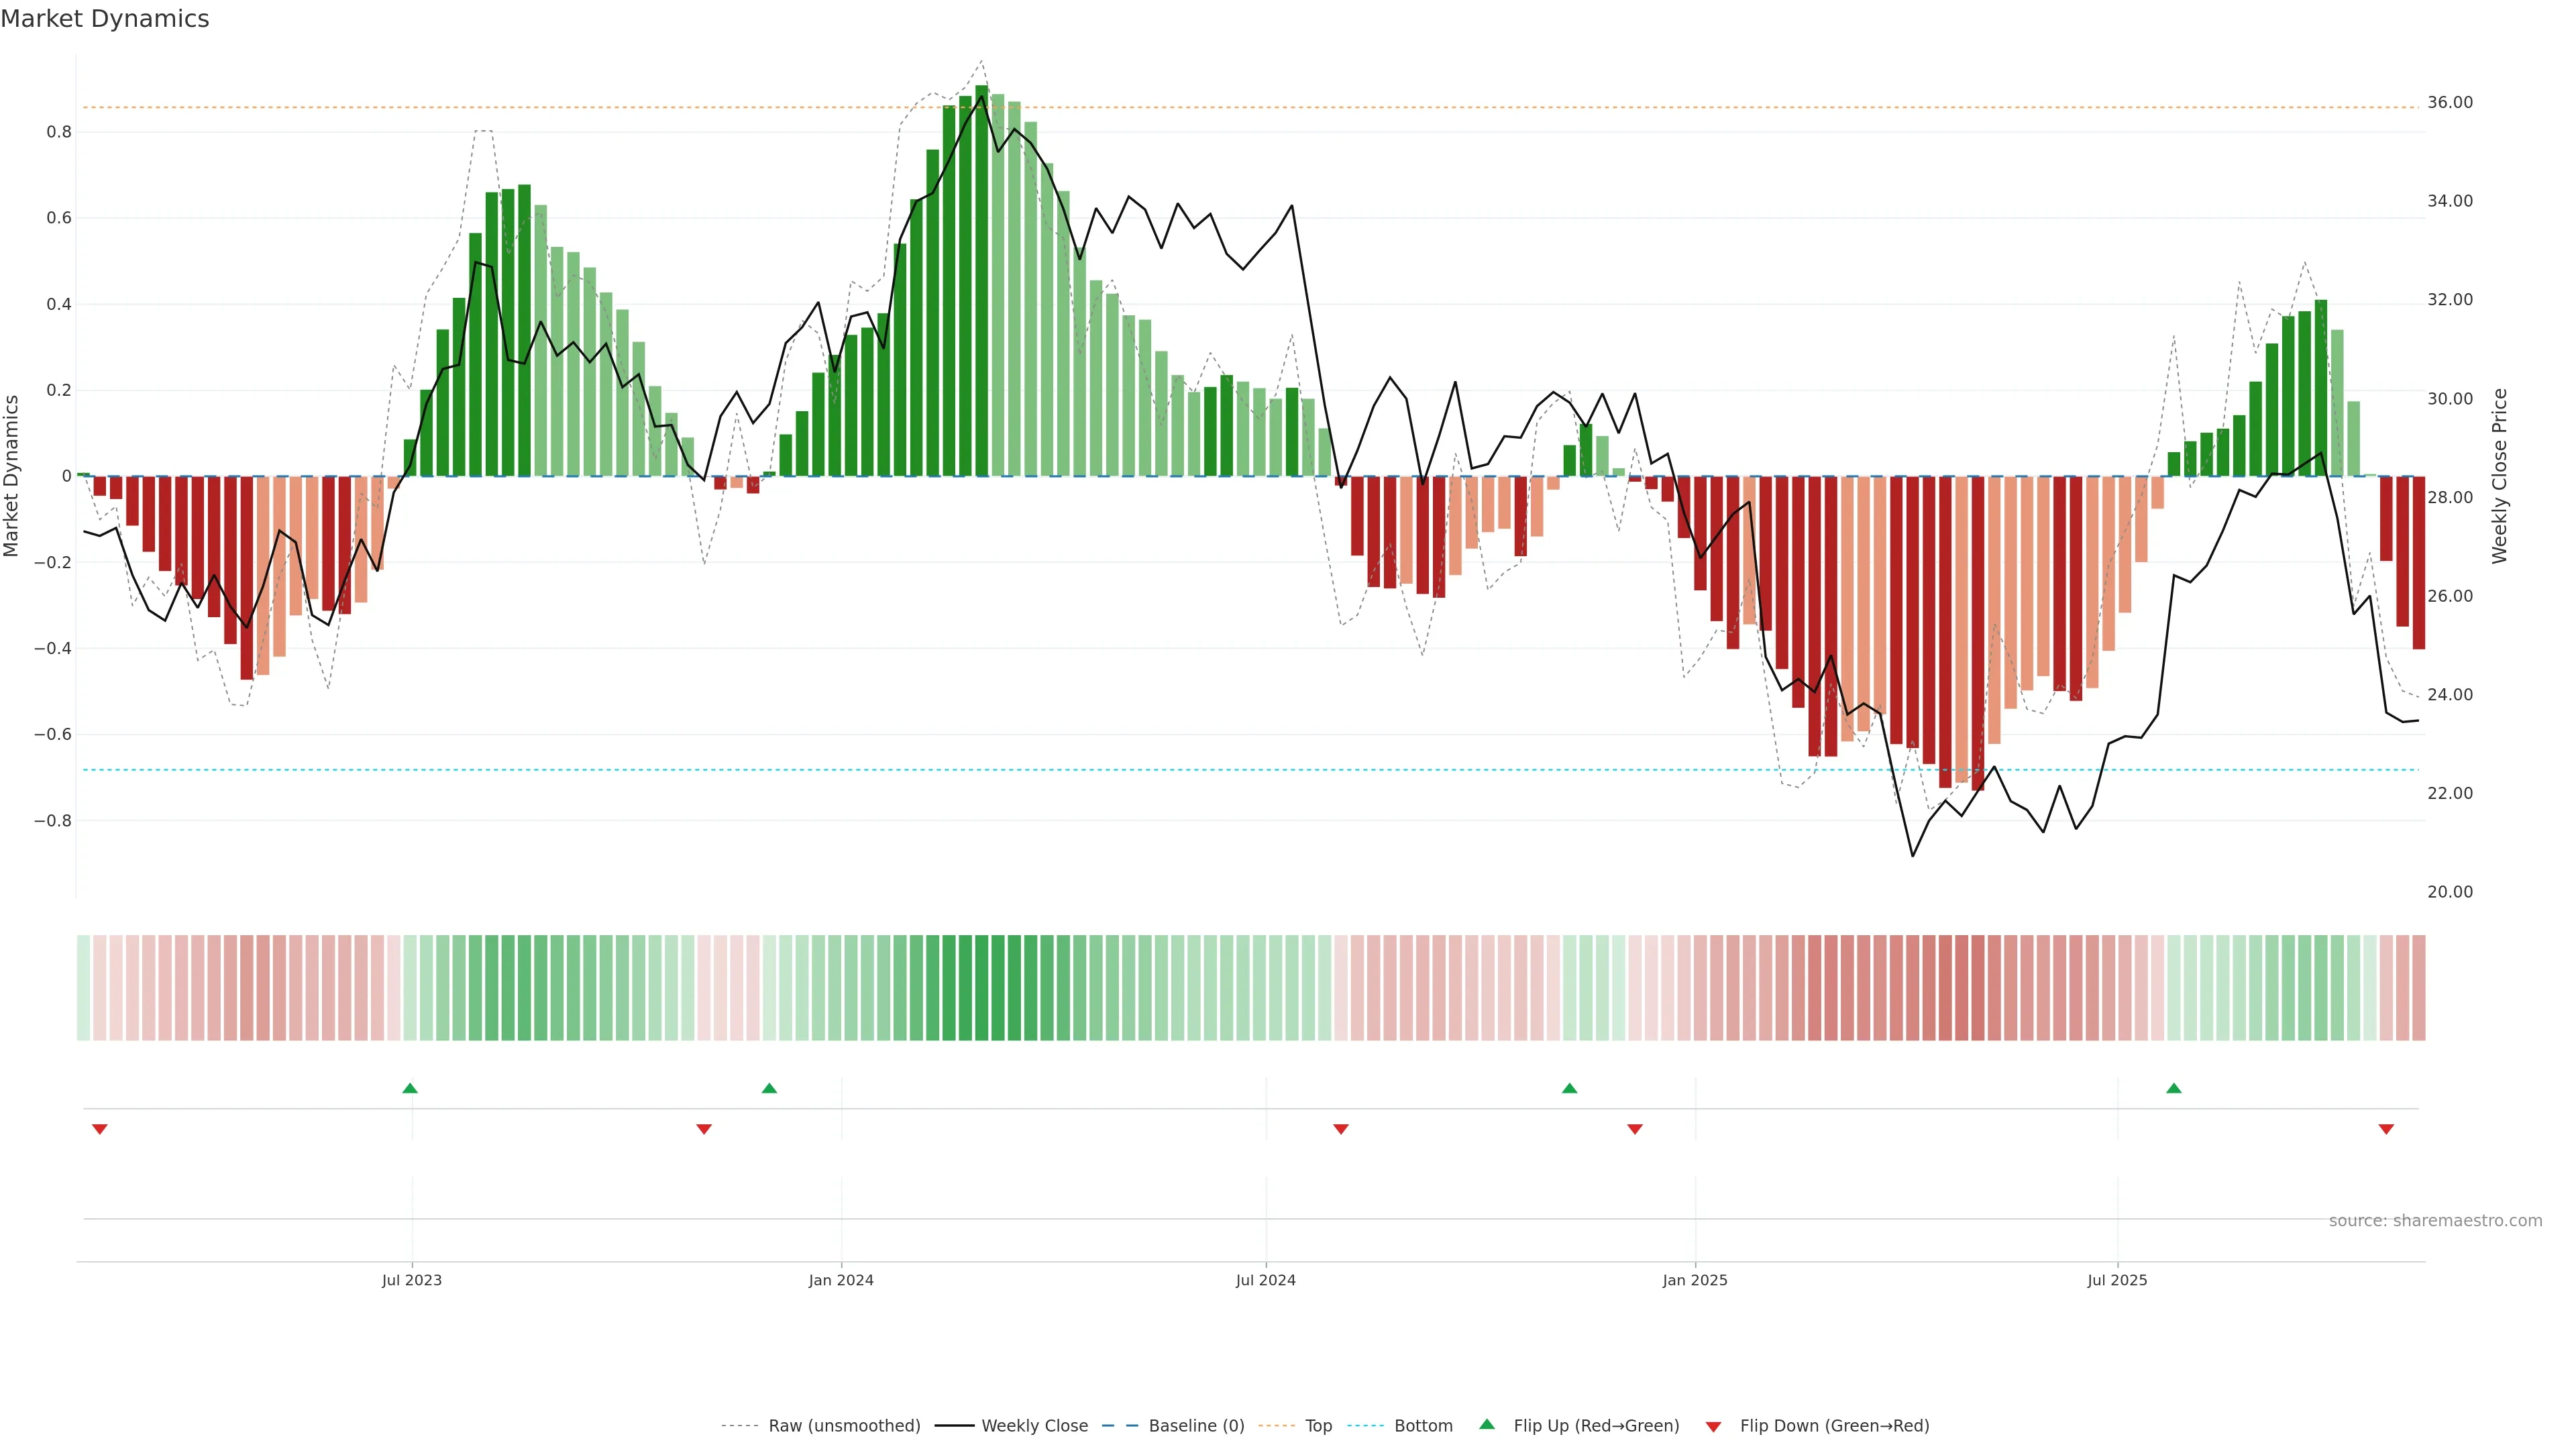Toggle the Top line legend entry
The image size is (2576, 1449).
(1318, 1426)
